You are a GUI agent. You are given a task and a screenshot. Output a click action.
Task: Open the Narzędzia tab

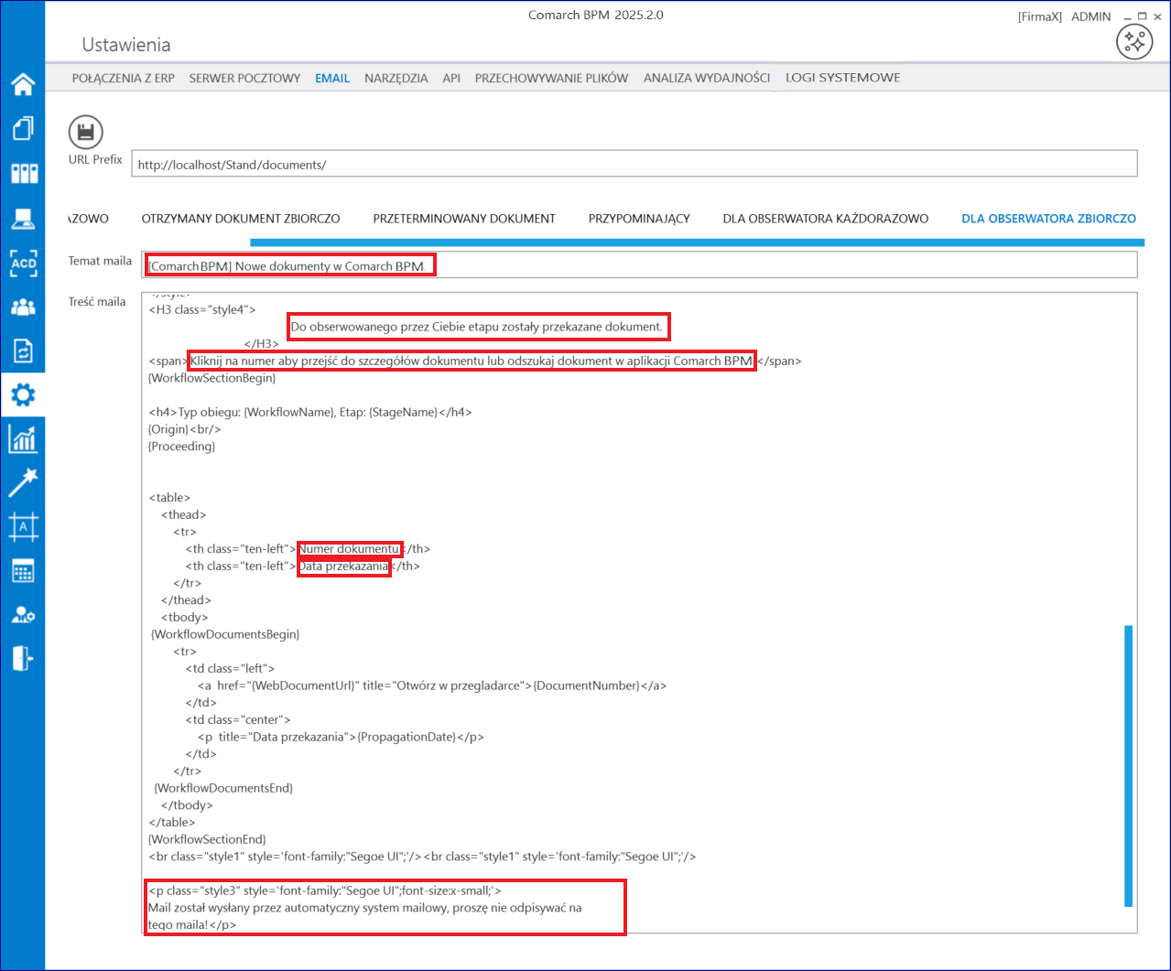pyautogui.click(x=396, y=78)
